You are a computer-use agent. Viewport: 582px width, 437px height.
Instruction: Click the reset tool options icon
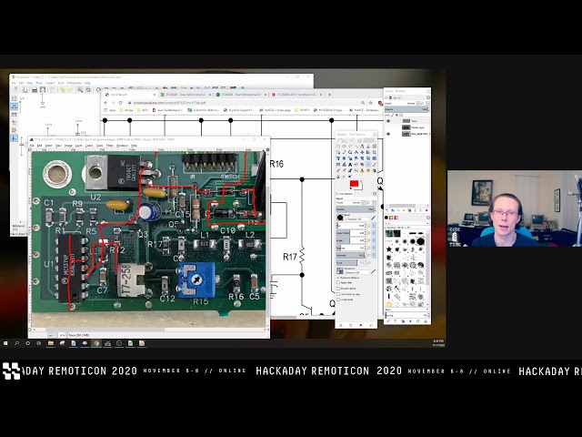pos(371,325)
